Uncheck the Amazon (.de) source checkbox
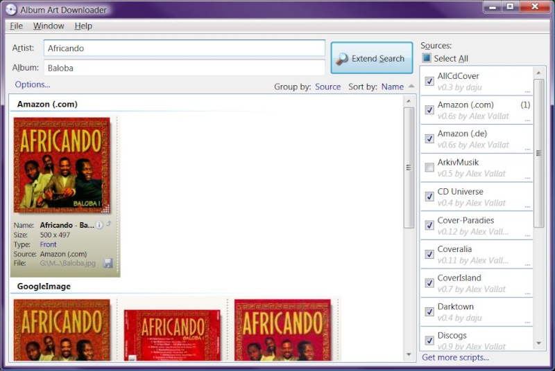Image resolution: width=555 pixels, height=371 pixels. [429, 138]
